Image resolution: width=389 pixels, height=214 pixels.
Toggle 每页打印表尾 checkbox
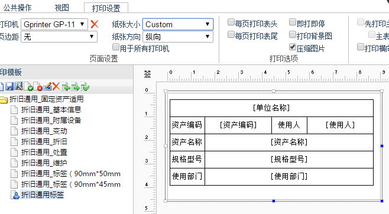click(231, 34)
